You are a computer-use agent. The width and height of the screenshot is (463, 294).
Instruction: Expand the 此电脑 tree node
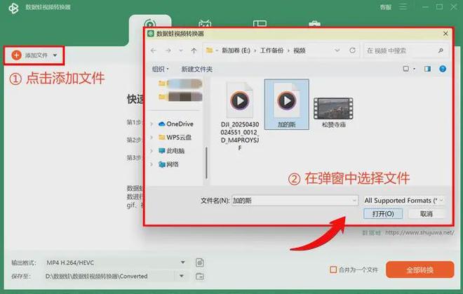click(x=152, y=151)
